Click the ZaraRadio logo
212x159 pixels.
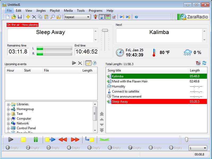193,17
